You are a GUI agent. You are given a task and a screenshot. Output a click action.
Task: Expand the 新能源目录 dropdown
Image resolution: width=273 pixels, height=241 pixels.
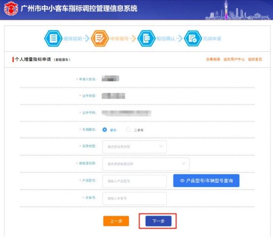(x=146, y=164)
